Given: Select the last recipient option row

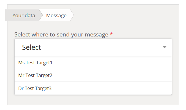Looking at the screenshot, I should coord(93,88).
